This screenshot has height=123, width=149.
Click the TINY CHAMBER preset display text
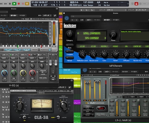(92, 38)
